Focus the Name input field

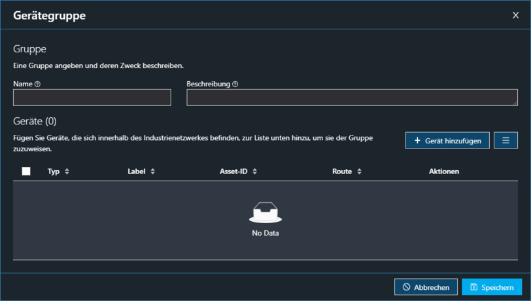[x=92, y=97]
